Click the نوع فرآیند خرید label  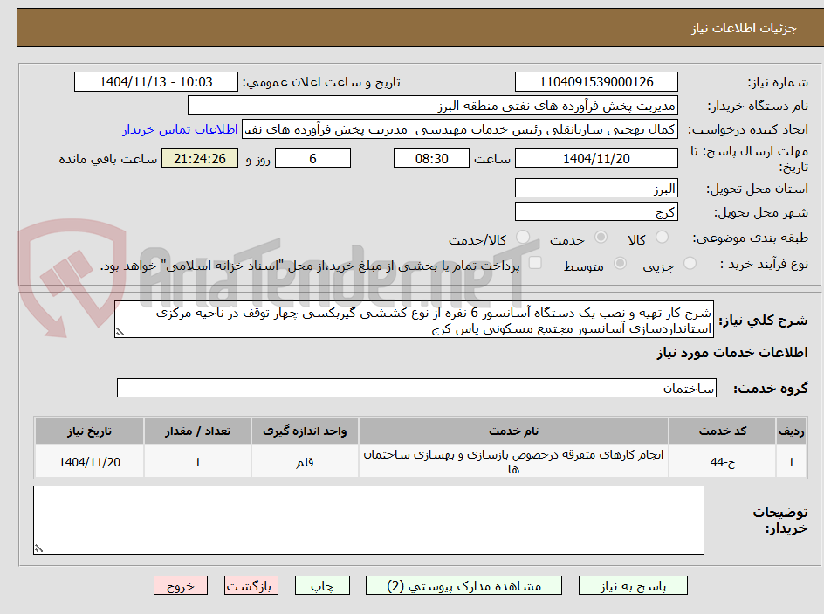pos(764,264)
